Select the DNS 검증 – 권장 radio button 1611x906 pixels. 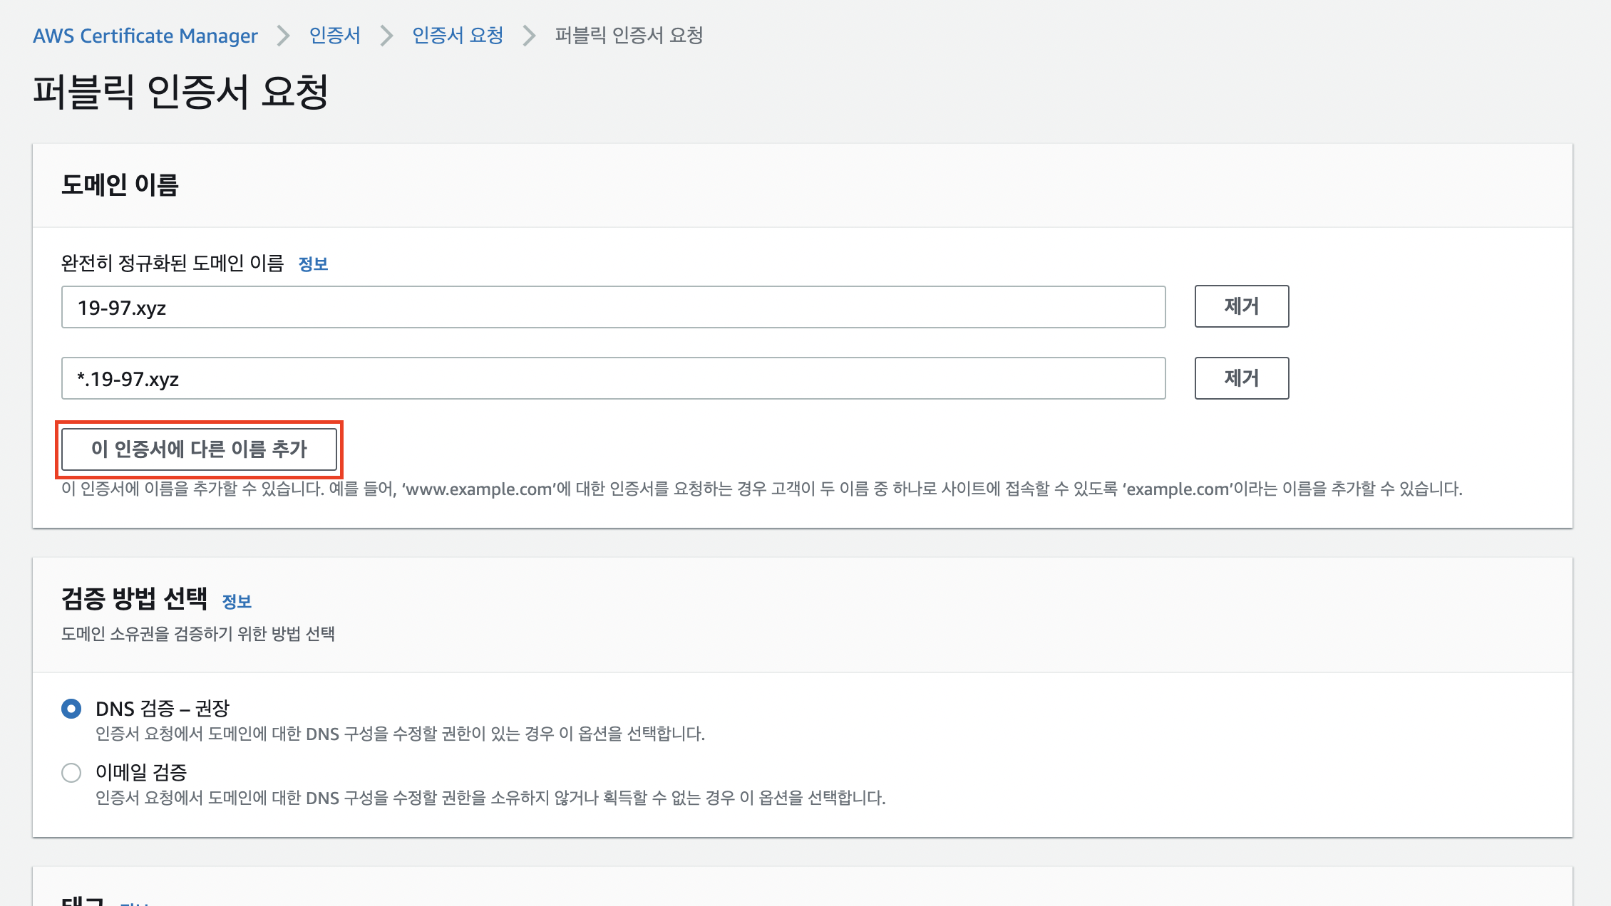[71, 709]
